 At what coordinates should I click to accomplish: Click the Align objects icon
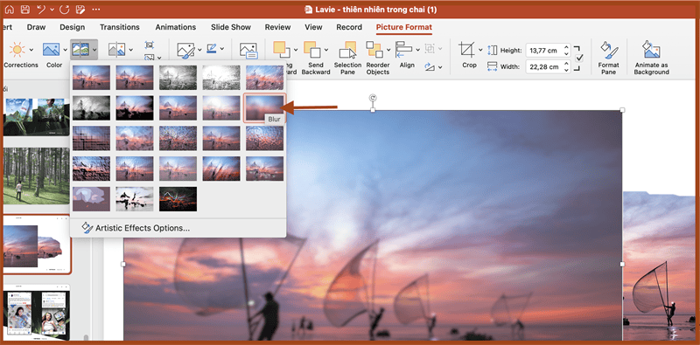click(x=404, y=50)
